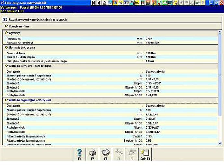Open the orange car toolbar icon
The height and width of the screenshot is (168, 224).
[148, 3]
